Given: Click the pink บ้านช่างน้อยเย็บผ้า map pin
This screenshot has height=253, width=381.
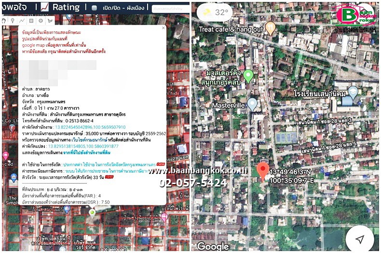Looking at the screenshot, I should [164, 217].
